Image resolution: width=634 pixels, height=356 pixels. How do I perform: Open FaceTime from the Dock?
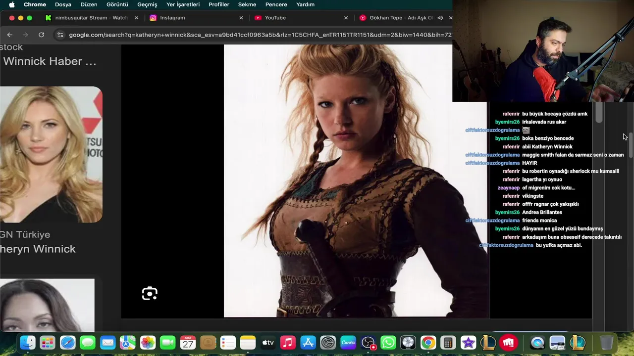pyautogui.click(x=168, y=343)
